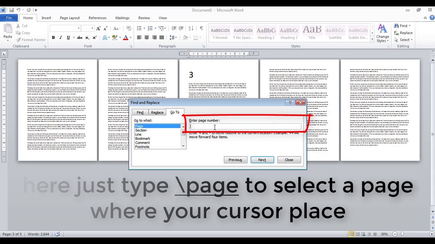
Task: Click the Close button in dialog
Action: tap(289, 160)
